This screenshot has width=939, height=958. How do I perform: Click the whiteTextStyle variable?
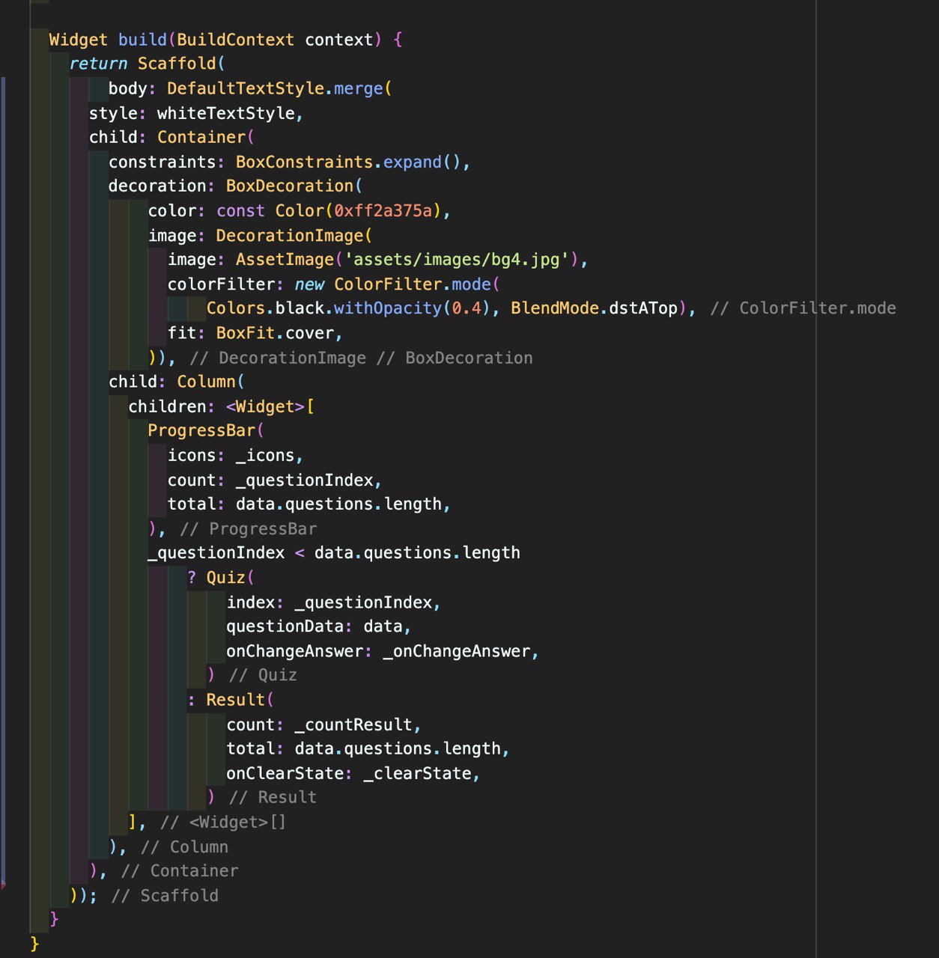(226, 113)
